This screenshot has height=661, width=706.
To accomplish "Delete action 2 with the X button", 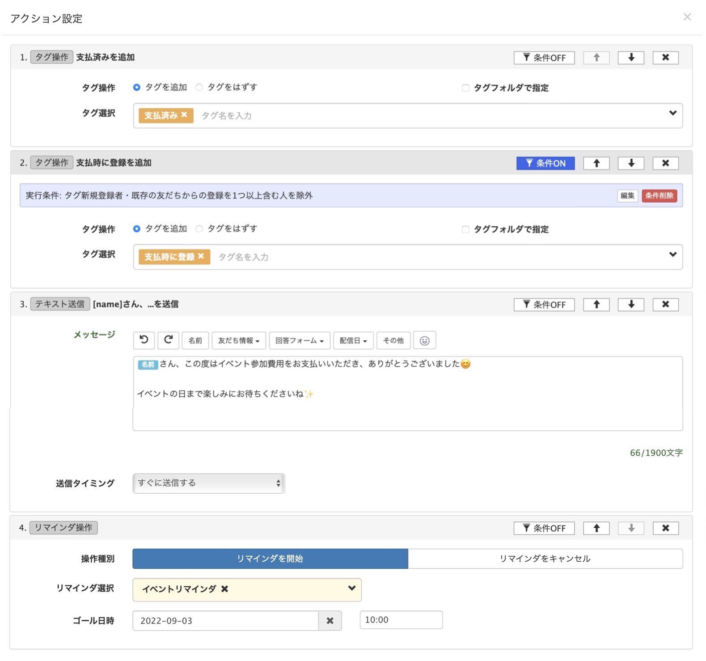I will pos(665,163).
